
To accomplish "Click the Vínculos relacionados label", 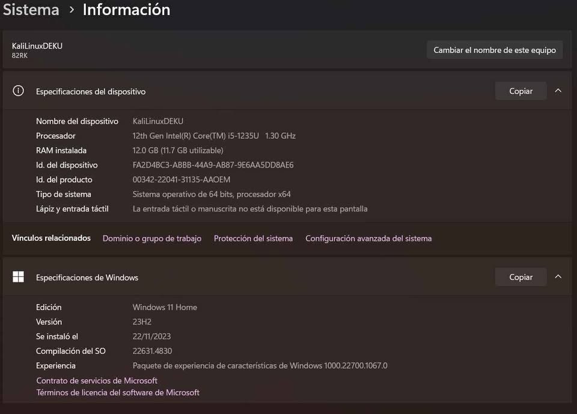I will click(51, 238).
